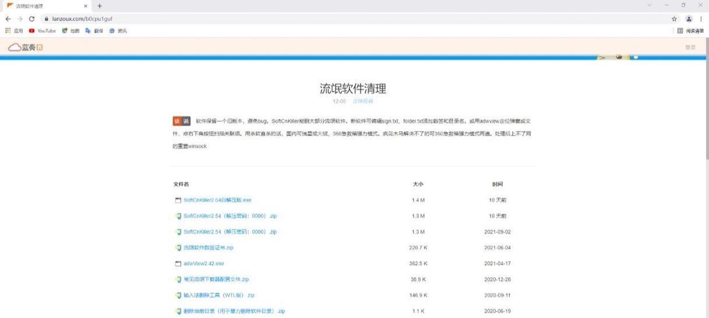Click the 2021-06-04 date cell
Image resolution: width=709 pixels, height=318 pixels.
[x=497, y=248]
